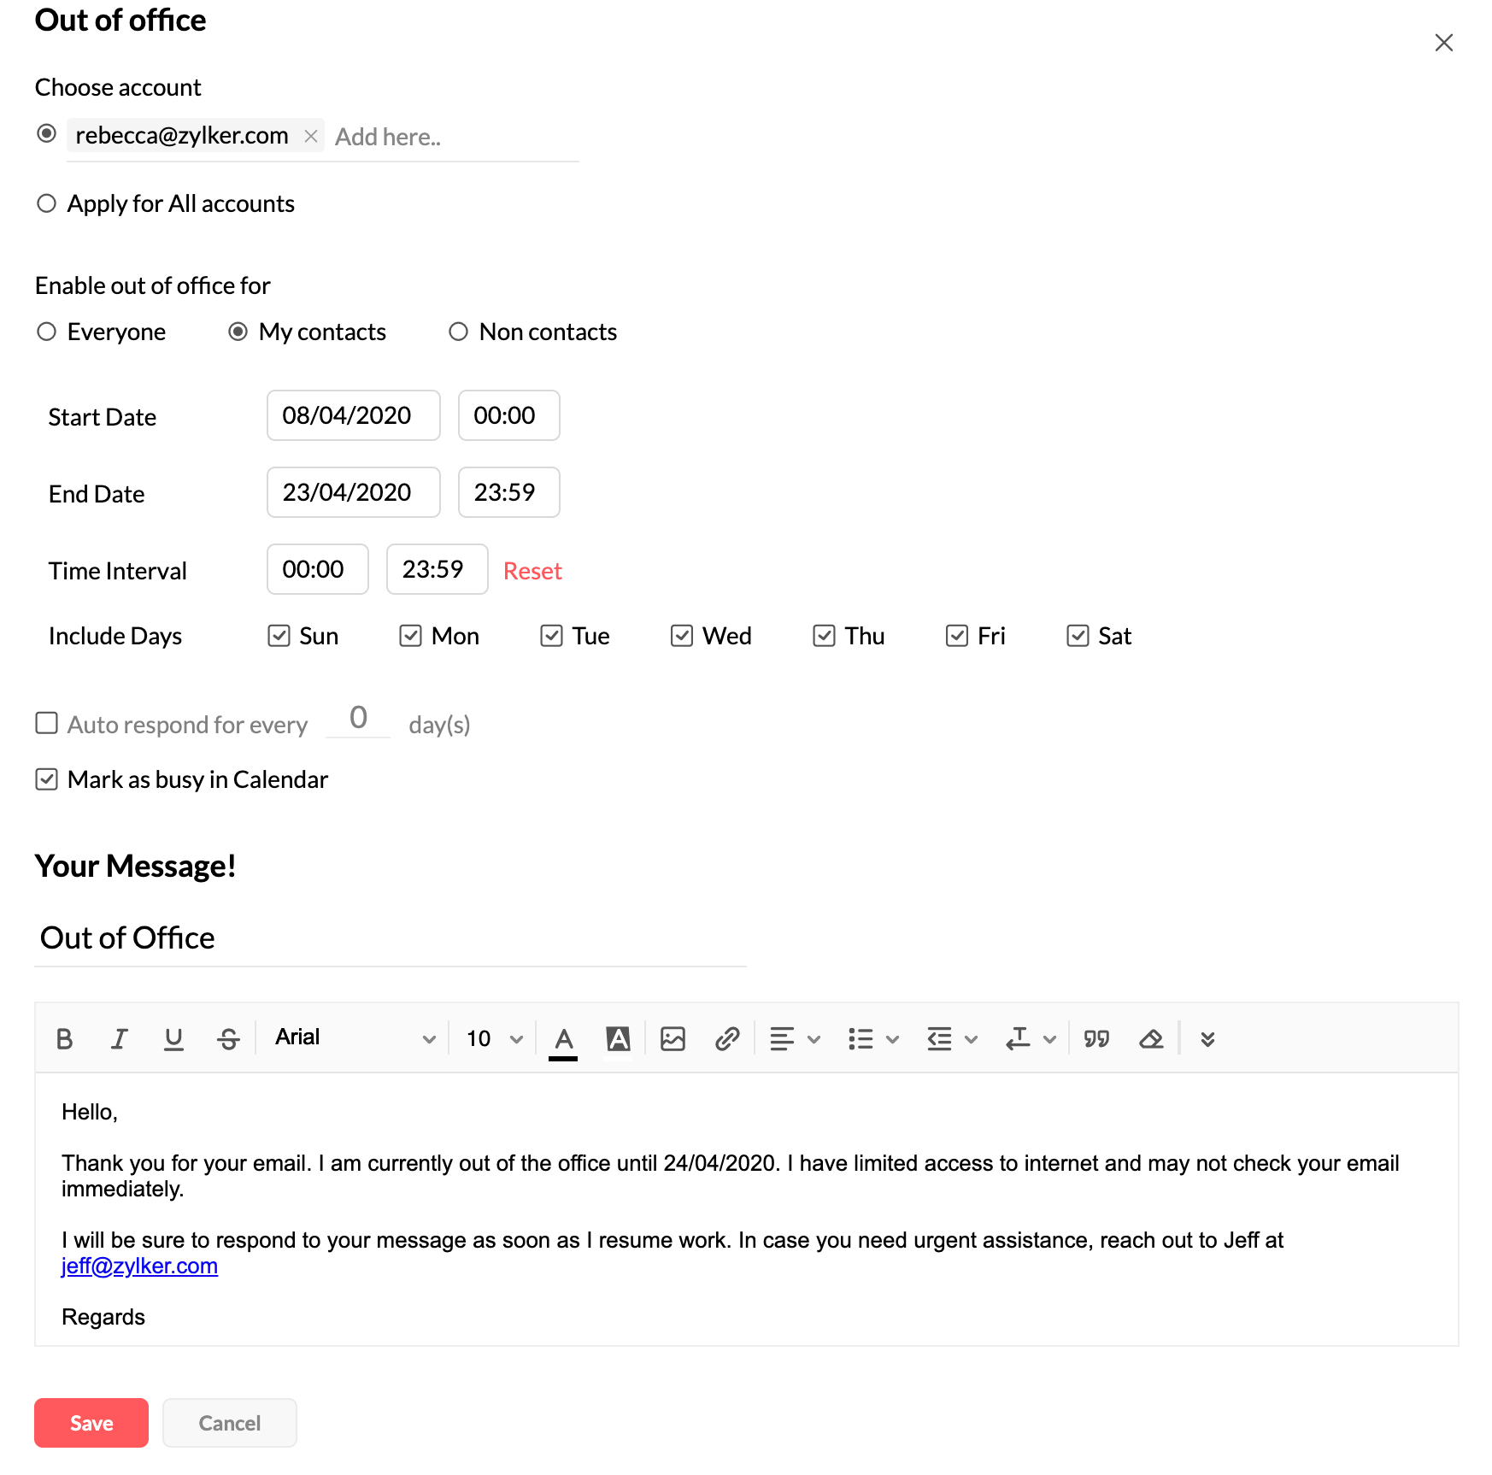
Task: Click the End Date field 23/04/2020
Action: 353,492
